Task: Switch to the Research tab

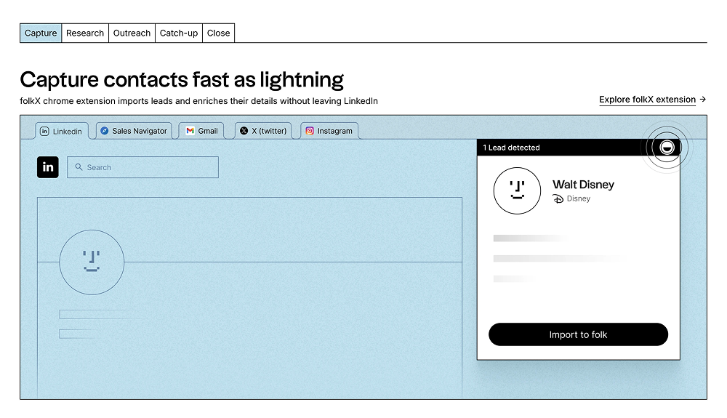Action: (x=85, y=33)
